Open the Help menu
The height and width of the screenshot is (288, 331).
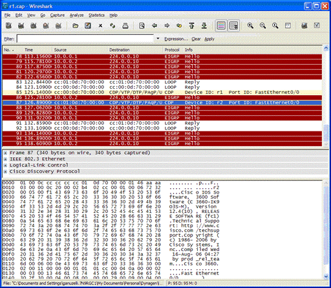(113, 15)
